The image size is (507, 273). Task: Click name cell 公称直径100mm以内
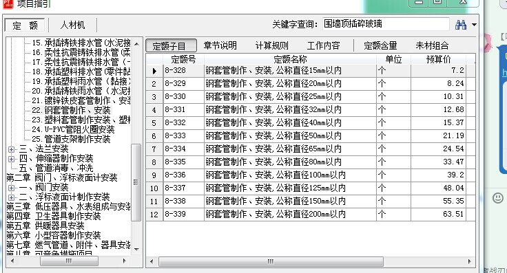(290, 175)
